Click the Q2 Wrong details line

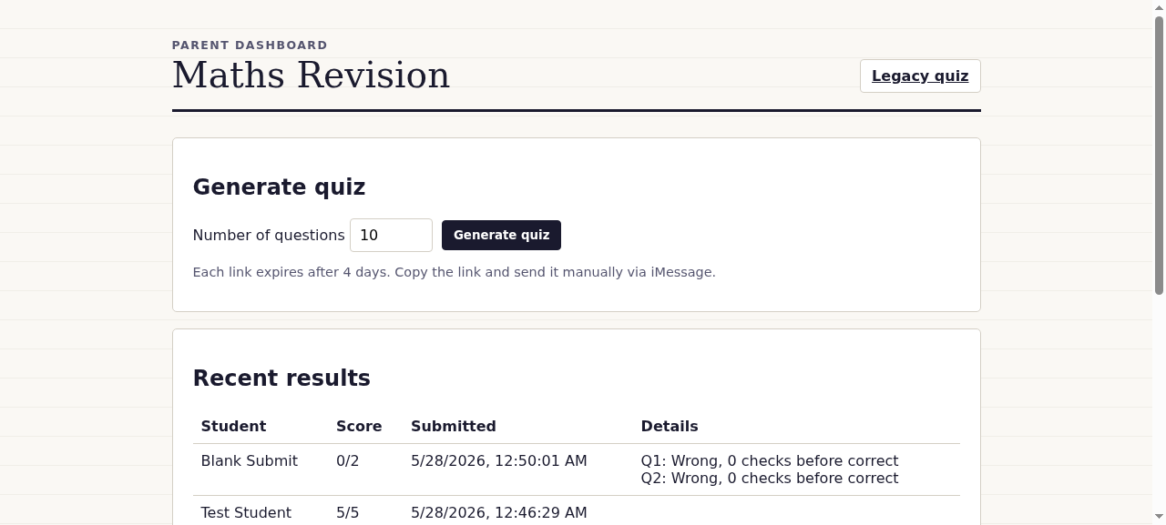coord(770,478)
